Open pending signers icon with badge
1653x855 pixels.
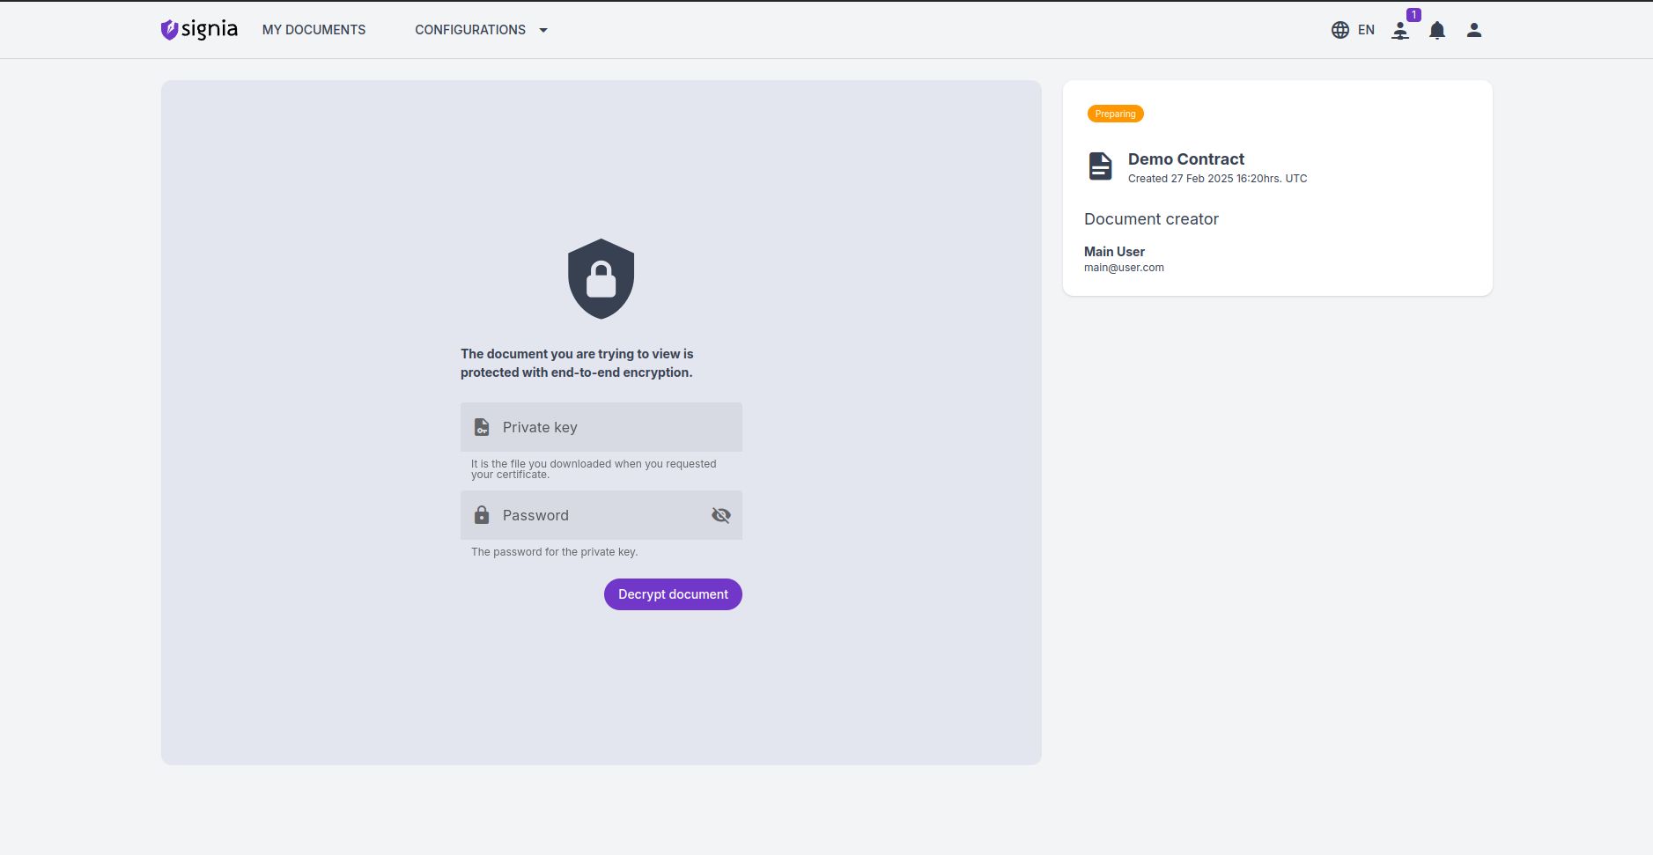(x=1400, y=31)
